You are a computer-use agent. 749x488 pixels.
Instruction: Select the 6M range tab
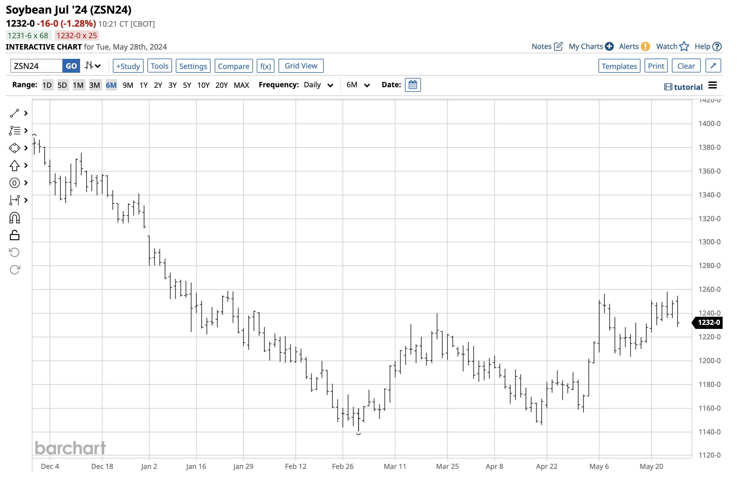click(111, 85)
